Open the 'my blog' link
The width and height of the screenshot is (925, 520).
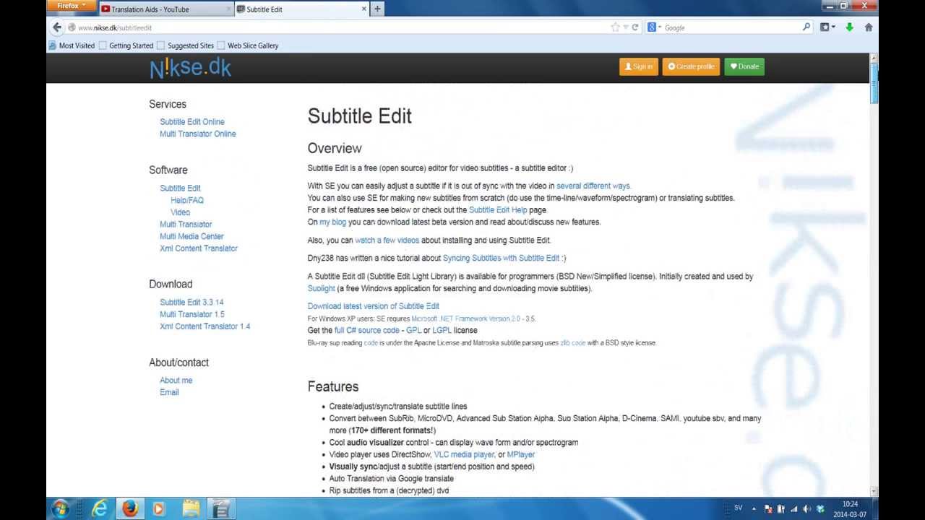(332, 222)
